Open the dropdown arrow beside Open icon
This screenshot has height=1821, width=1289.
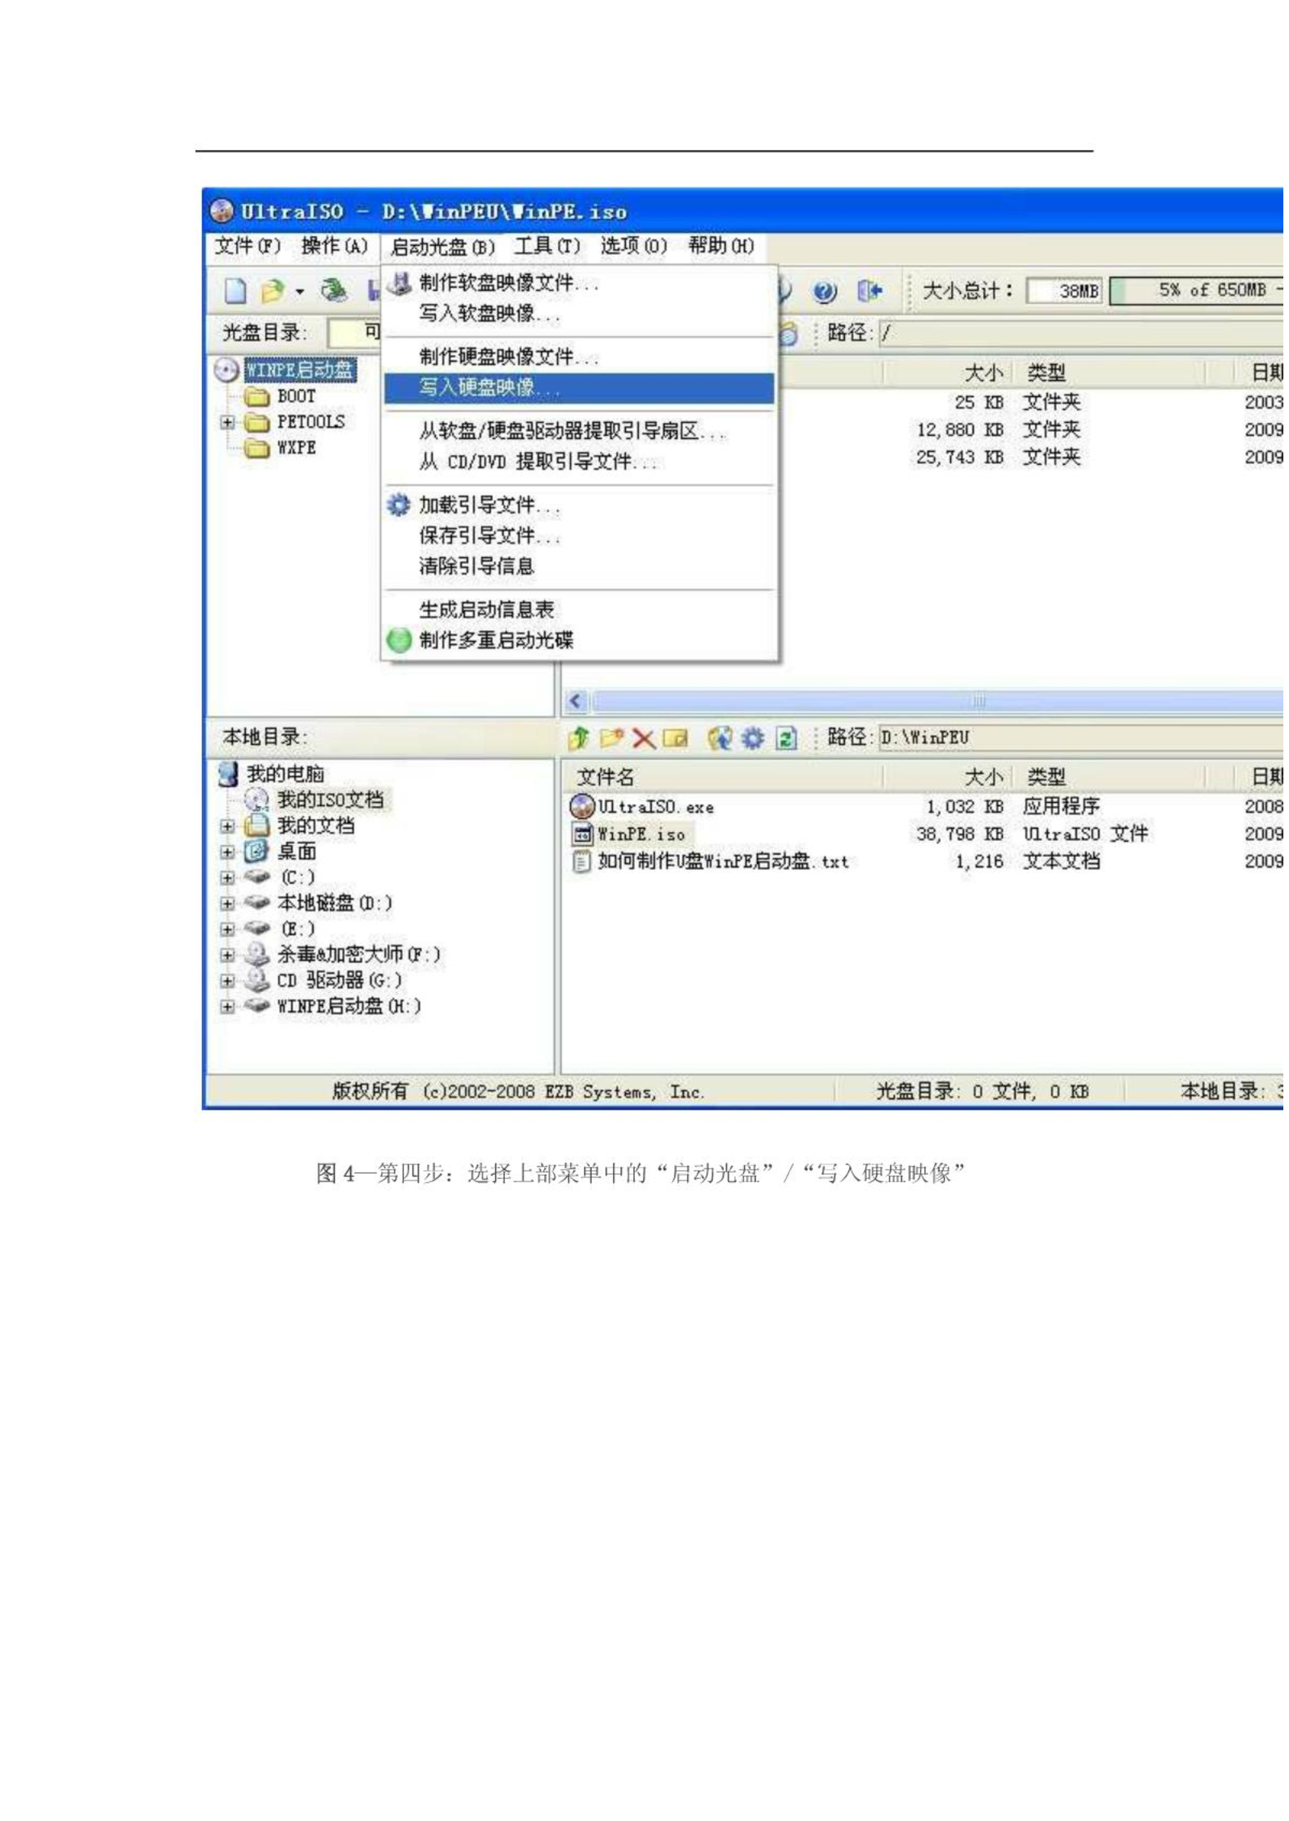coord(300,293)
